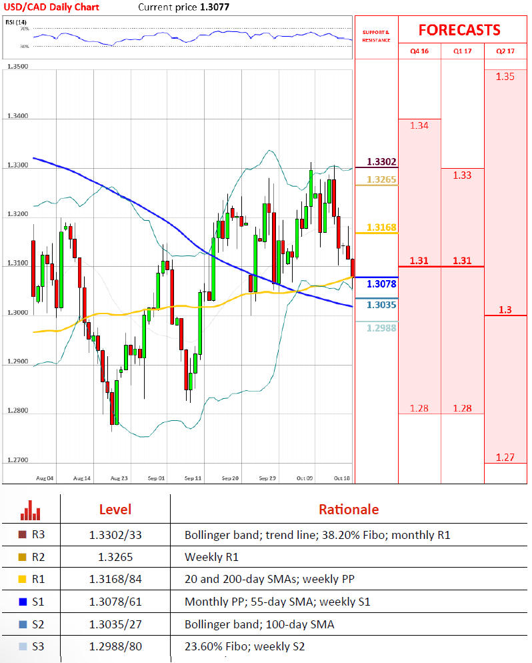Click the FORECASTS heading
This screenshot has height=663, width=532.
[459, 30]
